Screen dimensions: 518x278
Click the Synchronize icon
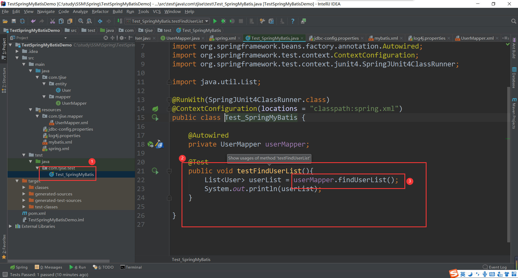pyautogui.click(x=22, y=21)
